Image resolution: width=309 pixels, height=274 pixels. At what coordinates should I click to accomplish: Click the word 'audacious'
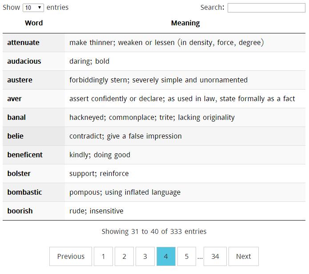click(24, 61)
